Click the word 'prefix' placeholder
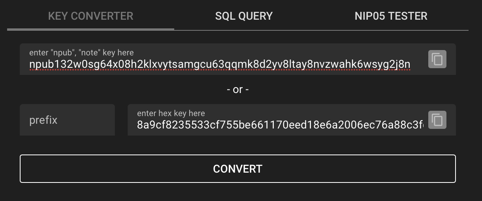The image size is (482, 201). pyautogui.click(x=43, y=120)
